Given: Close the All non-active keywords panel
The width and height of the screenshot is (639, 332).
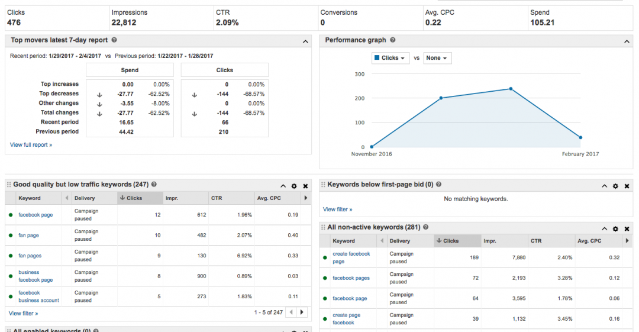Looking at the screenshot, I should click(x=627, y=228).
